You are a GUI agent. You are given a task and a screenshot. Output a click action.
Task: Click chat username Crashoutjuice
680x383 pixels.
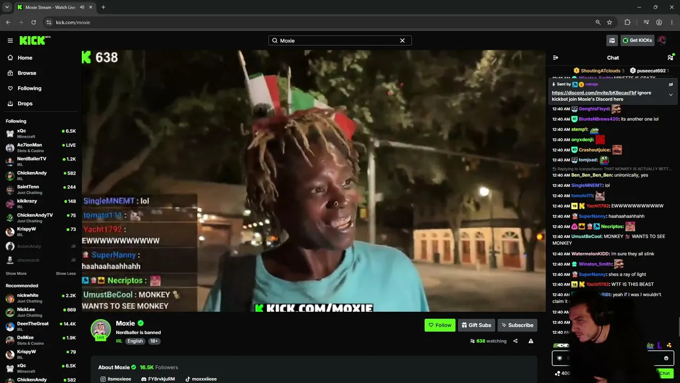coord(594,150)
